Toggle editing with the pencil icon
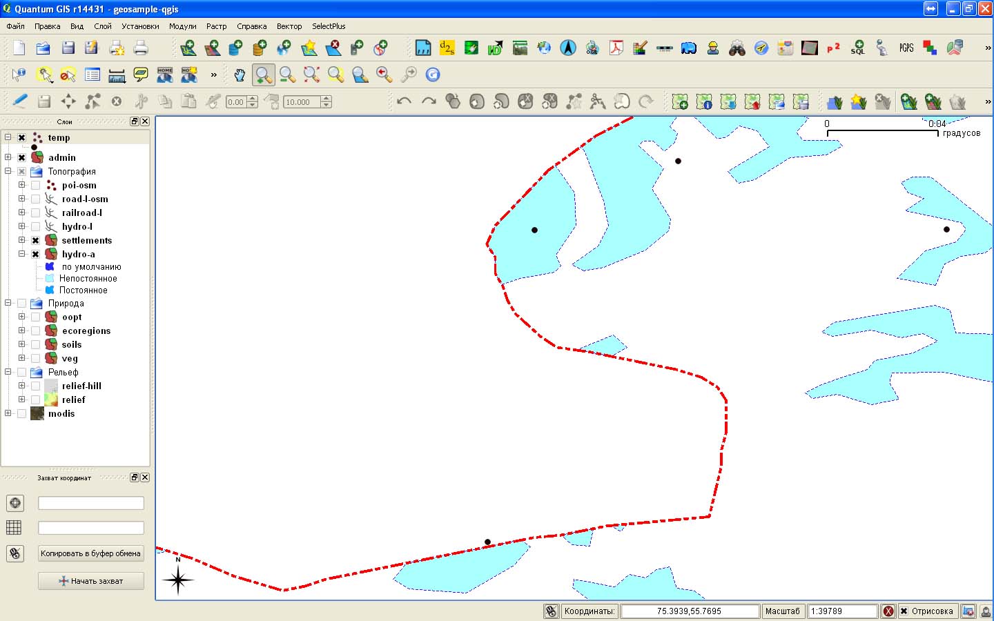The image size is (994, 621). coord(20,101)
